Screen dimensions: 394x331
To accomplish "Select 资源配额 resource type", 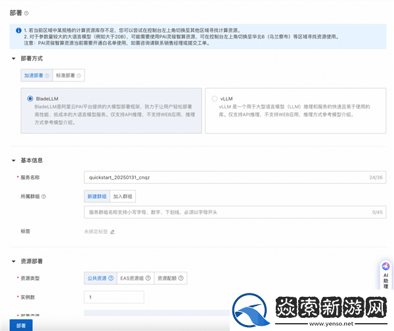I will pyautogui.click(x=170, y=278).
